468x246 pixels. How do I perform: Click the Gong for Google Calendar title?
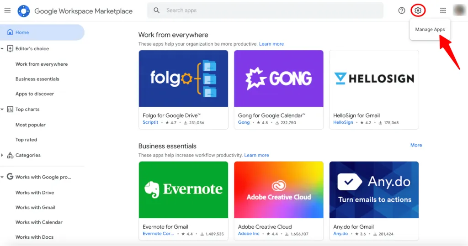pyautogui.click(x=271, y=115)
